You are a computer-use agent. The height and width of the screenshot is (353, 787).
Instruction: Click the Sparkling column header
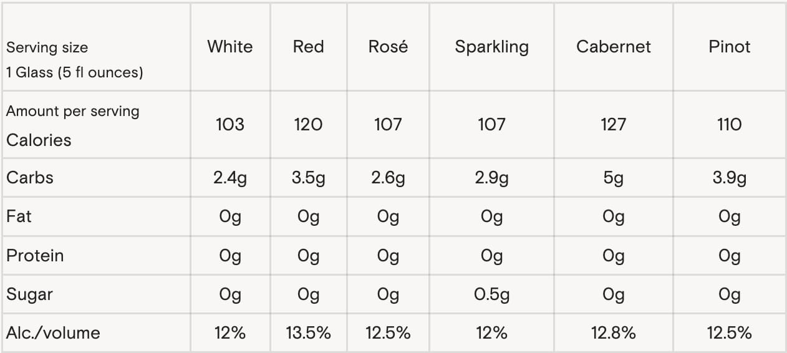point(491,47)
